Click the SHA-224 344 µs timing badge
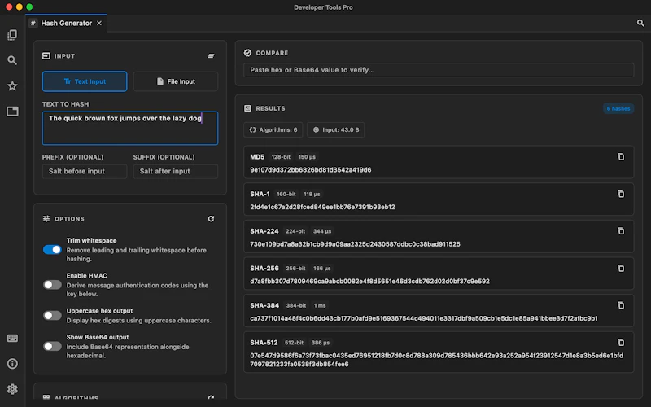This screenshot has height=407, width=651. pos(322,231)
